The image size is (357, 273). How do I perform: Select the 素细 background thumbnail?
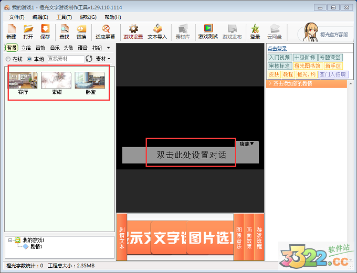tap(57, 83)
